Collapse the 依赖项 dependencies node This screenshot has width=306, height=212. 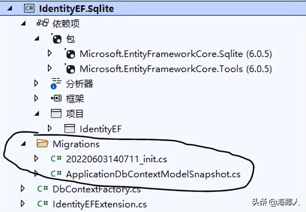point(23,23)
